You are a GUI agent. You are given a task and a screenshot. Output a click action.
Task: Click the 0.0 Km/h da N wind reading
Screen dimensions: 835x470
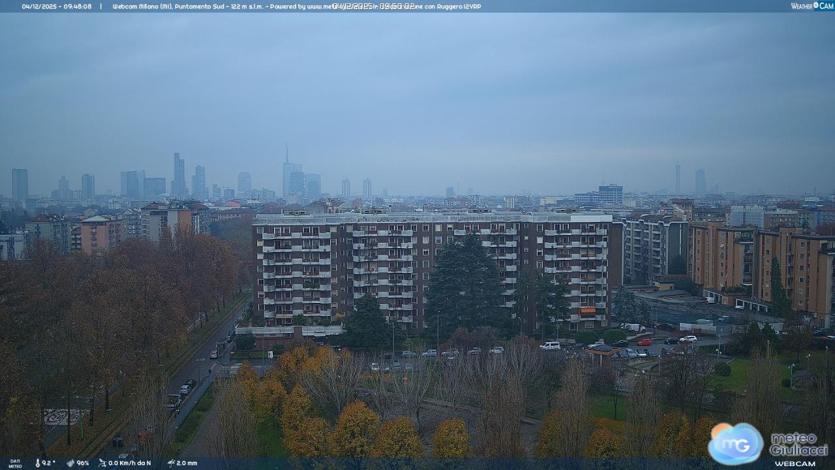pos(130,463)
